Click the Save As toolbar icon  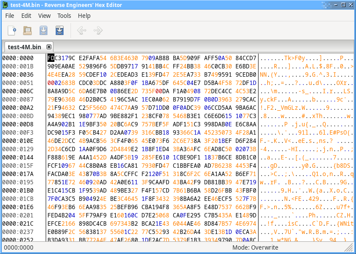click(x=60, y=30)
